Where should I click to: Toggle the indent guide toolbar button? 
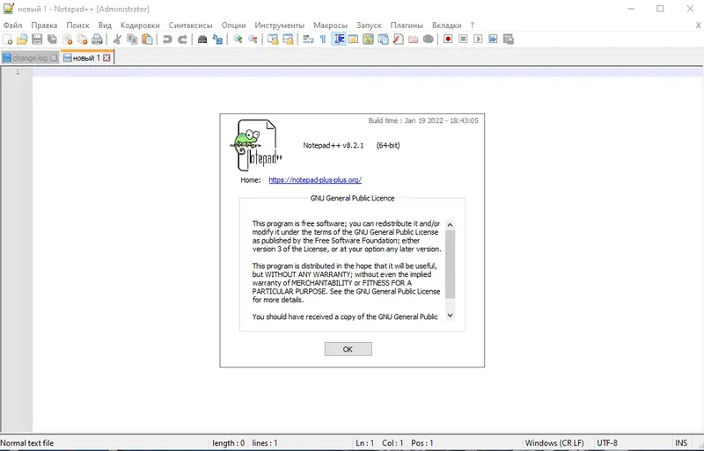339,40
